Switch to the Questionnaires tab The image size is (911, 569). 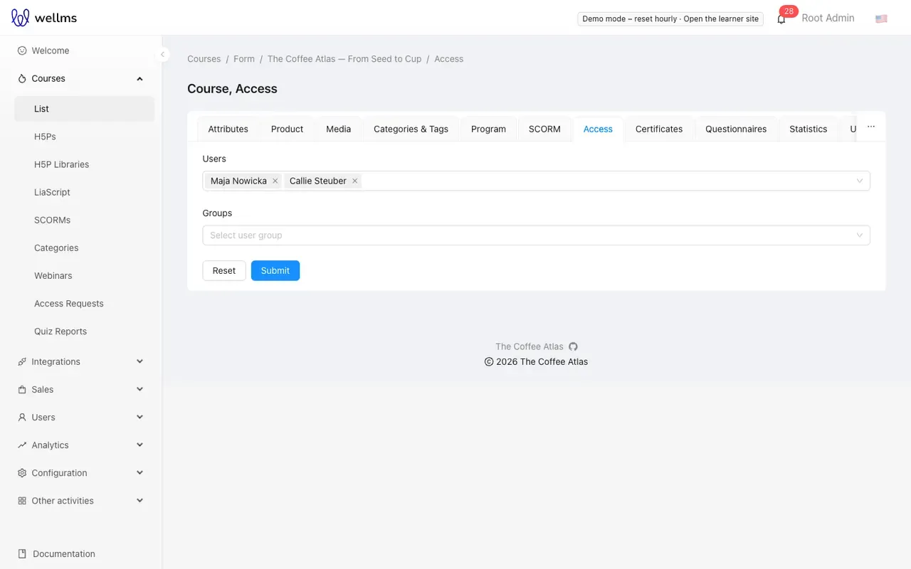(736, 129)
